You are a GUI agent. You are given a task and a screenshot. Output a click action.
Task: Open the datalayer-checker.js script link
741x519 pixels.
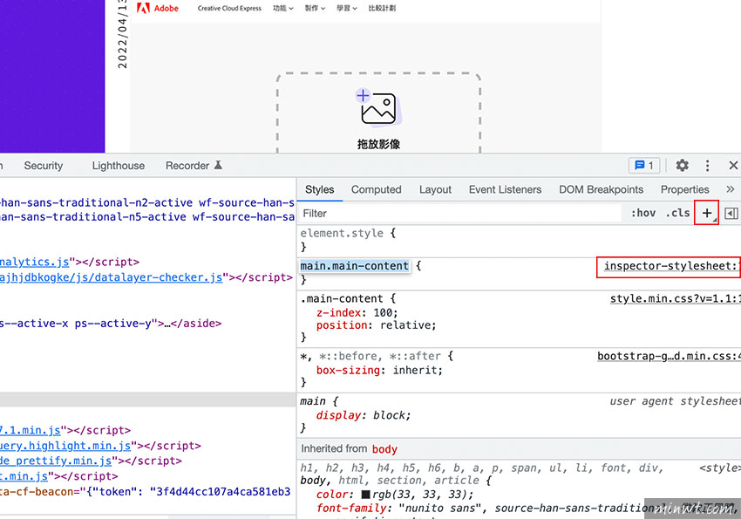coord(111,277)
